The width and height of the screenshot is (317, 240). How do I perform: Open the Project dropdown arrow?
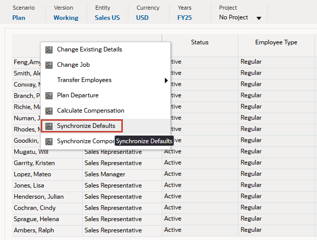point(259,18)
